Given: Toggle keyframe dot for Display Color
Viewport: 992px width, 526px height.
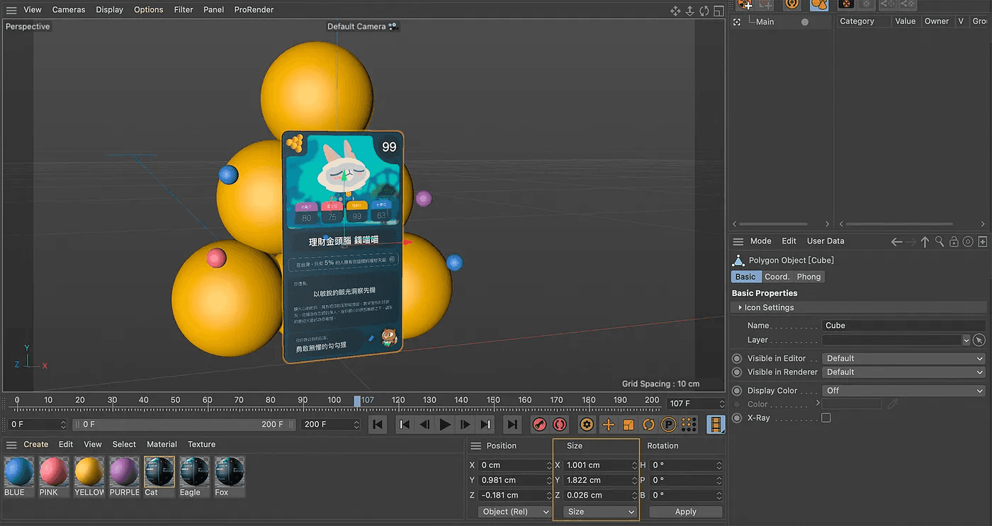Looking at the screenshot, I should [x=737, y=391].
